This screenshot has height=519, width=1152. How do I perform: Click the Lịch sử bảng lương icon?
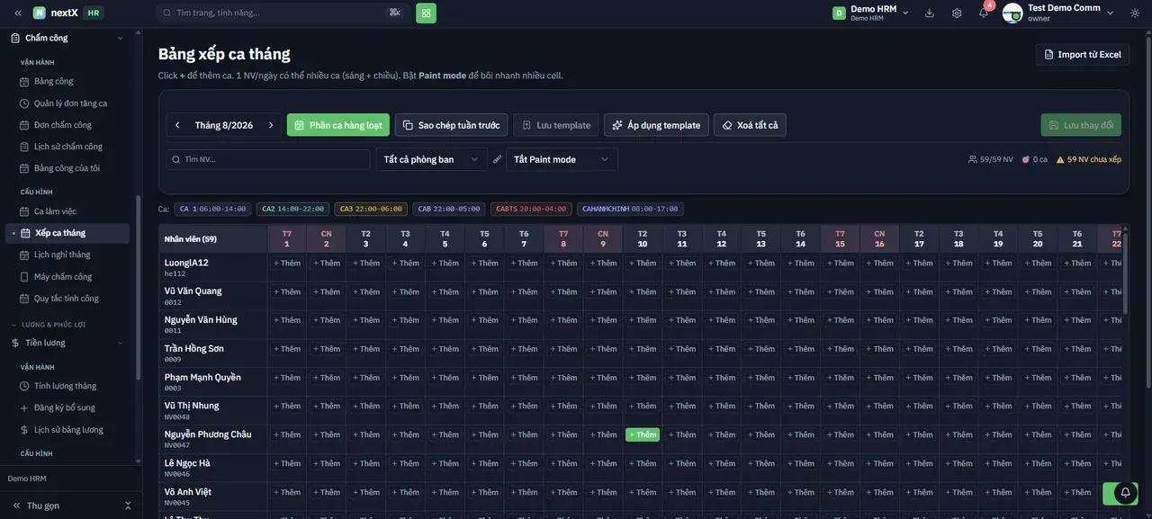25,430
